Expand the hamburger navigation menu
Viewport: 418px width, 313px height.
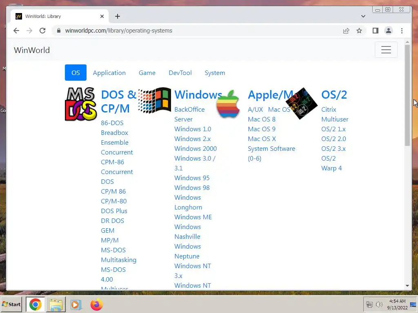pos(386,50)
